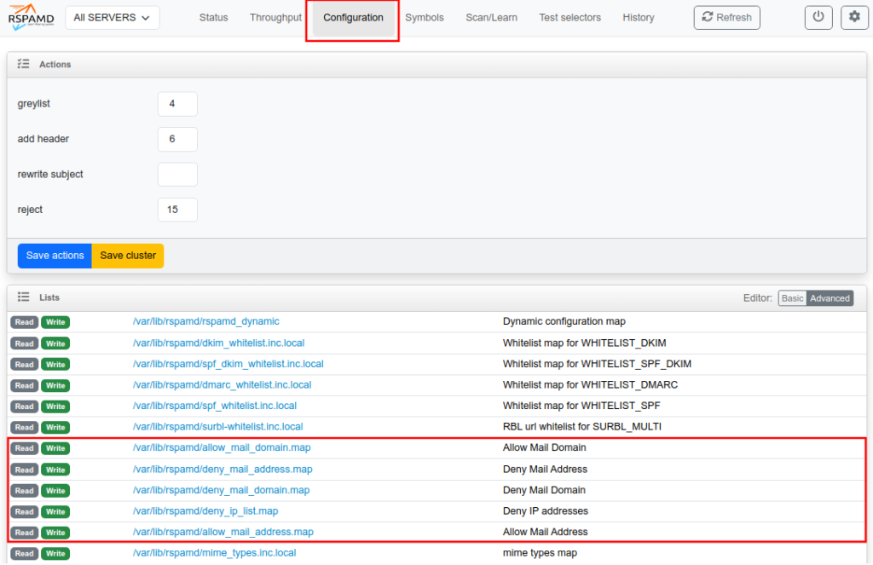
Task: Open the allow_mail_domain.map link
Action: click(x=223, y=447)
